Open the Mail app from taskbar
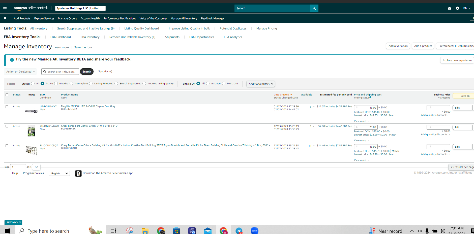The image size is (474, 234). 208,231
